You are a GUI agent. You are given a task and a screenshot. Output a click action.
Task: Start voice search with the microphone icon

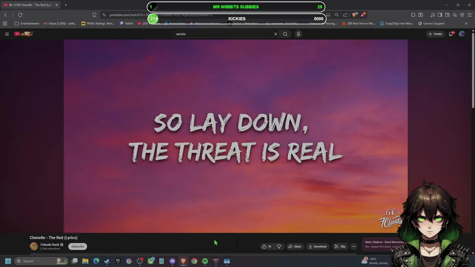point(298,34)
